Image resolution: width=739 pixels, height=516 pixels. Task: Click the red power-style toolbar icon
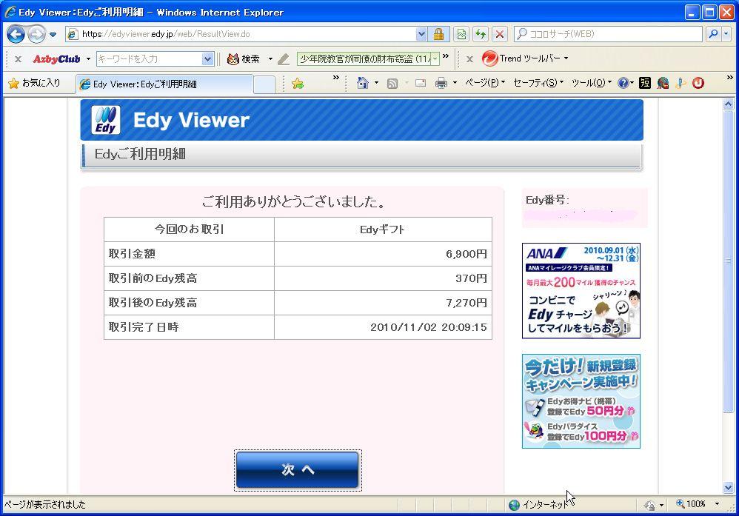[698, 83]
